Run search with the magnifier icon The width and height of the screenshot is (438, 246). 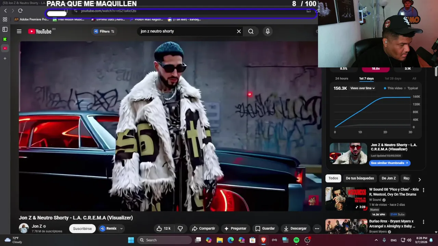point(251,31)
